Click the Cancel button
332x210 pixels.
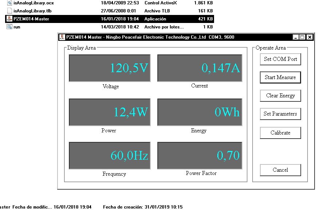pyautogui.click(x=280, y=170)
